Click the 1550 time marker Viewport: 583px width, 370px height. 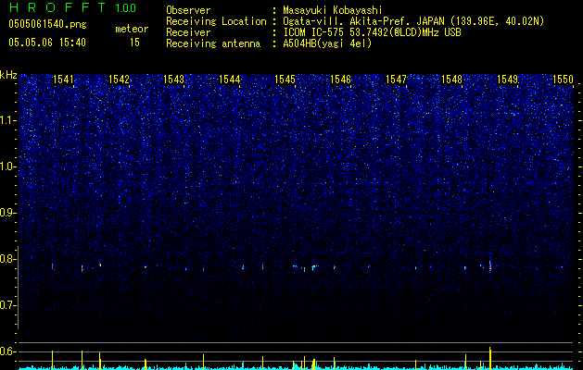click(x=563, y=80)
